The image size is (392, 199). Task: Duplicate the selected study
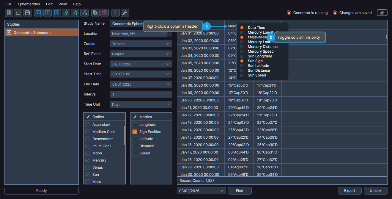tap(95, 13)
